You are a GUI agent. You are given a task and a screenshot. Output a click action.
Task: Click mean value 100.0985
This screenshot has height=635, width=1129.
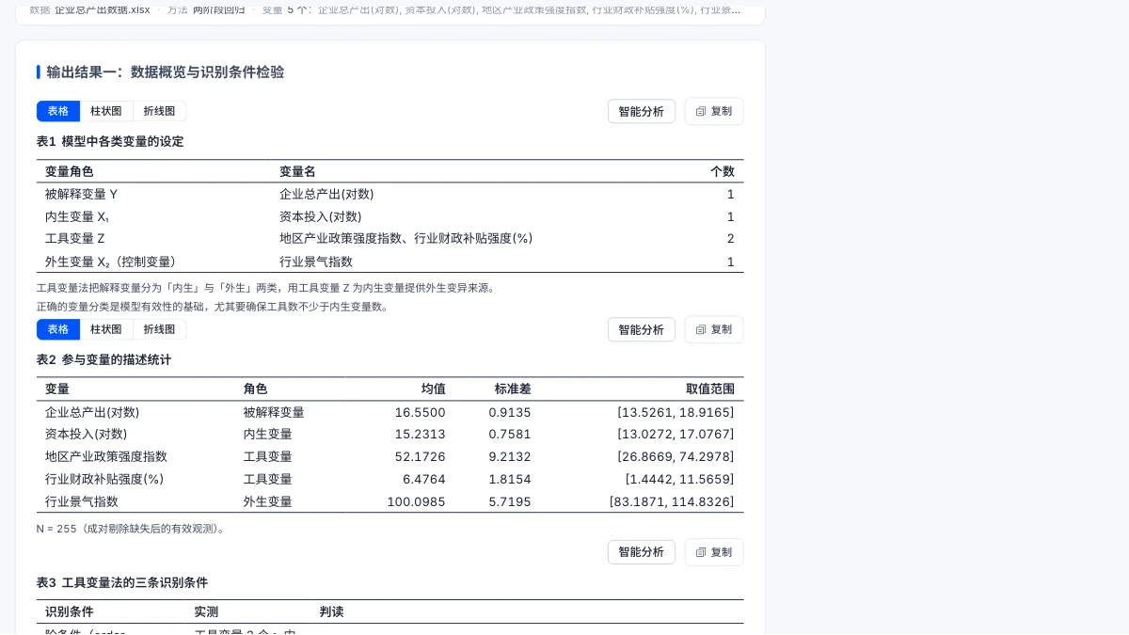(416, 501)
